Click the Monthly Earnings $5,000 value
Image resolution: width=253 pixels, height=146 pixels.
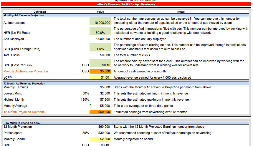point(105,87)
